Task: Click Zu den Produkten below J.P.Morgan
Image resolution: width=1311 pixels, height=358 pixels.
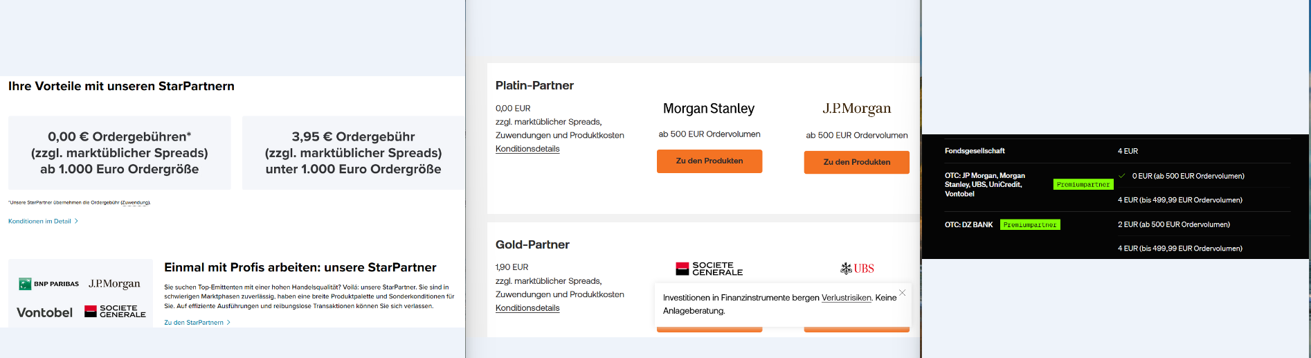Action: click(x=856, y=162)
